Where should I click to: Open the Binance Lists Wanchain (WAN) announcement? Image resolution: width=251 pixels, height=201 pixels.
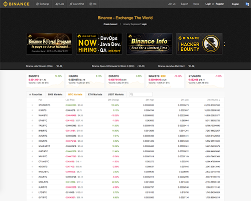pos(45,66)
